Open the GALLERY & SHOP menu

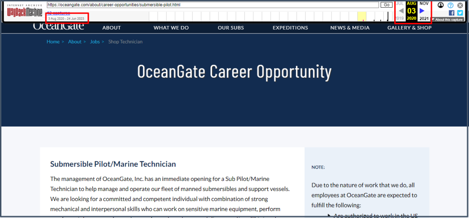[409, 28]
